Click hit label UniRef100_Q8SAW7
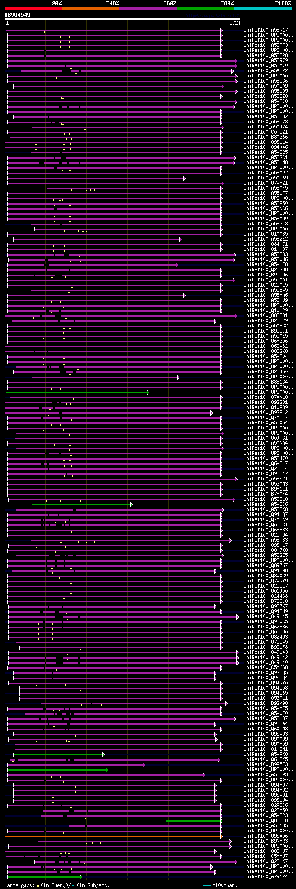This screenshot has width=296, height=889. 265,852
